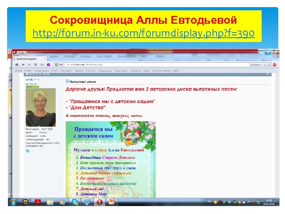Click Содержание in navigation bar

coord(42,71)
